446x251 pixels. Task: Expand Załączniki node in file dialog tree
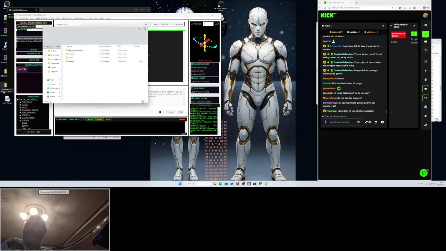click(46, 71)
